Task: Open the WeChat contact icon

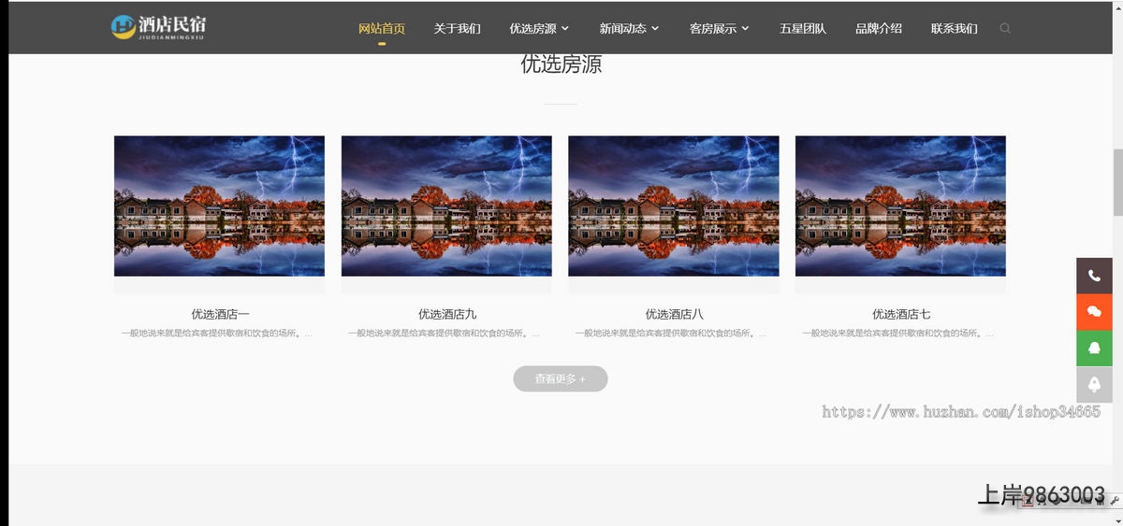Action: coord(1094,312)
